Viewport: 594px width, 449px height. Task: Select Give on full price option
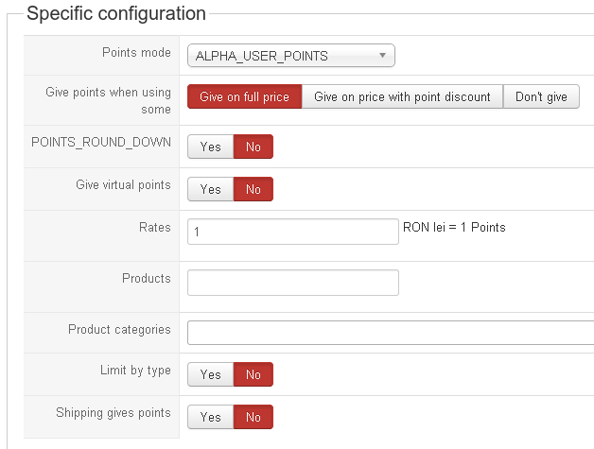click(x=244, y=96)
